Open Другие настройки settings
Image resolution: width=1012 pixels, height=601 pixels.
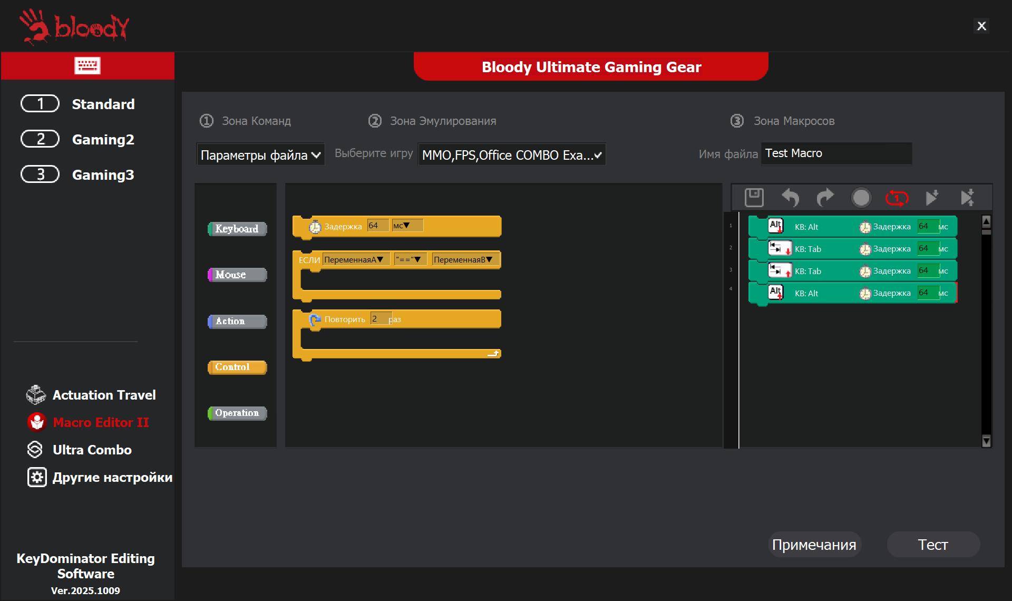100,477
